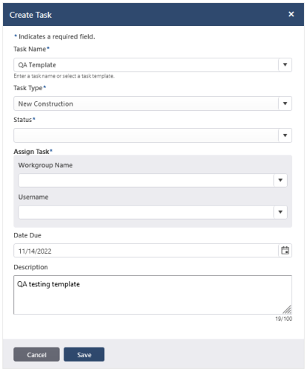This screenshot has height=372, width=307.
Task: Expand the Task Name template dropdown arrow
Action: 285,64
